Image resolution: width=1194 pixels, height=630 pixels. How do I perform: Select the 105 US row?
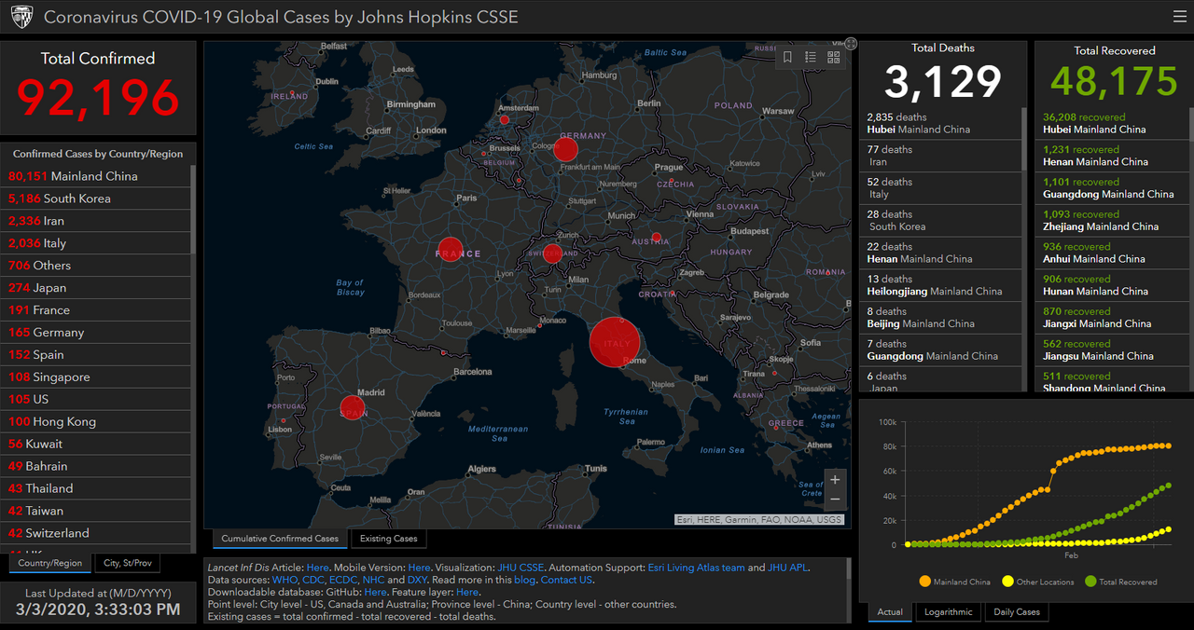97,400
